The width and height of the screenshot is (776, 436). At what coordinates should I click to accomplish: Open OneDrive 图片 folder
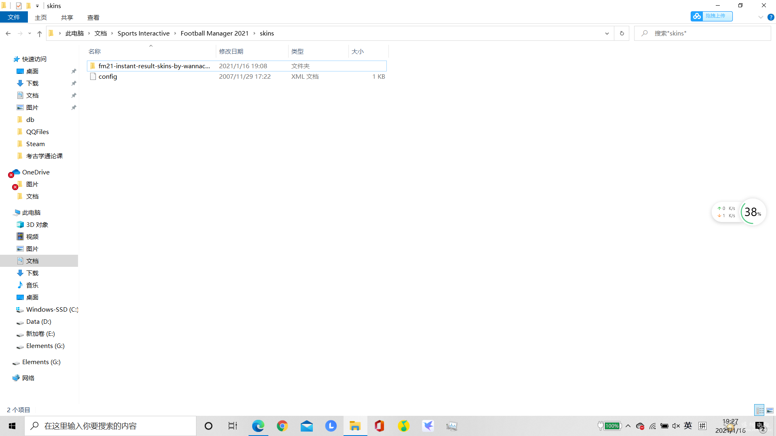click(x=32, y=184)
